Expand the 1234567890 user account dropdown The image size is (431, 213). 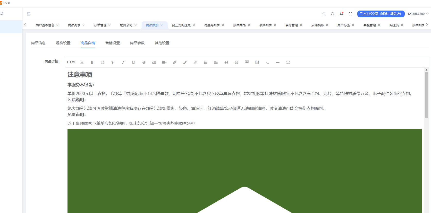pyautogui.click(x=418, y=14)
